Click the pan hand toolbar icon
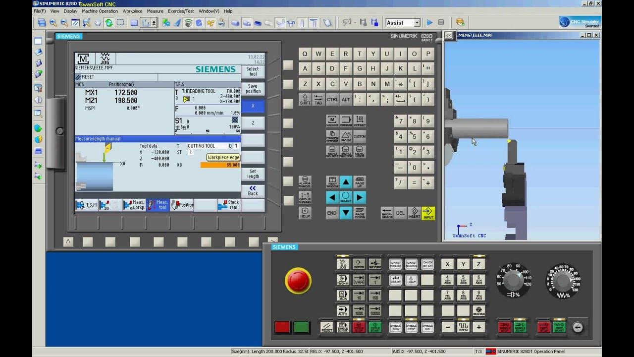The width and height of the screenshot is (634, 357). (x=98, y=23)
